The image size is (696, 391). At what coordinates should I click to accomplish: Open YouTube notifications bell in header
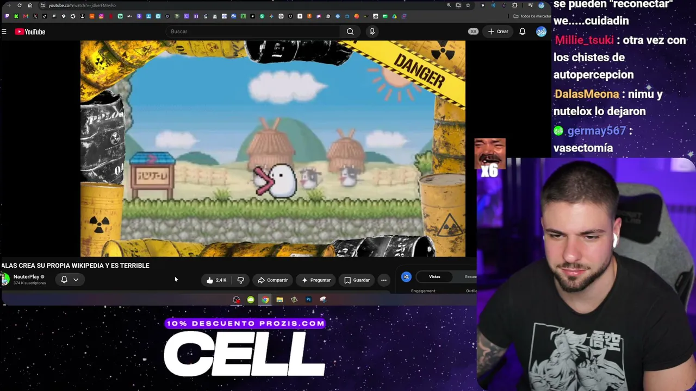pyautogui.click(x=522, y=31)
